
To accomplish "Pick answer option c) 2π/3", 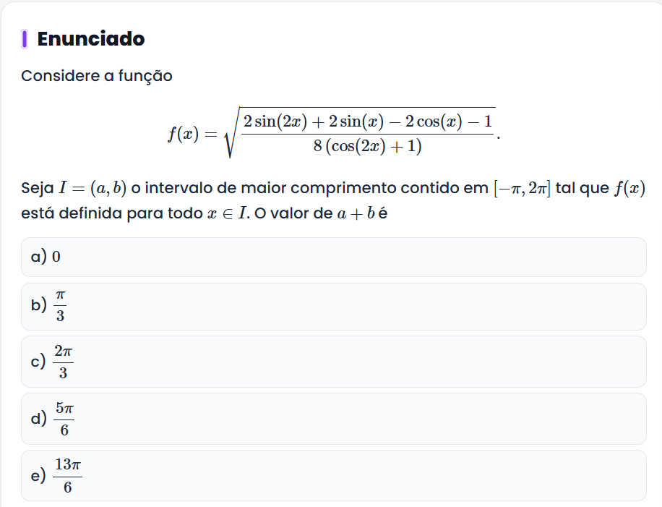I will (333, 362).
